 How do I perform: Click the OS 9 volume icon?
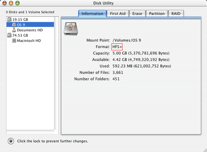[14, 24]
